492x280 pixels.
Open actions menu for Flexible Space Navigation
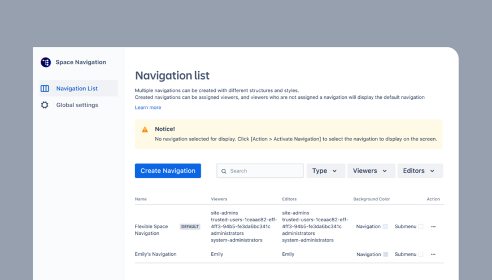433,226
